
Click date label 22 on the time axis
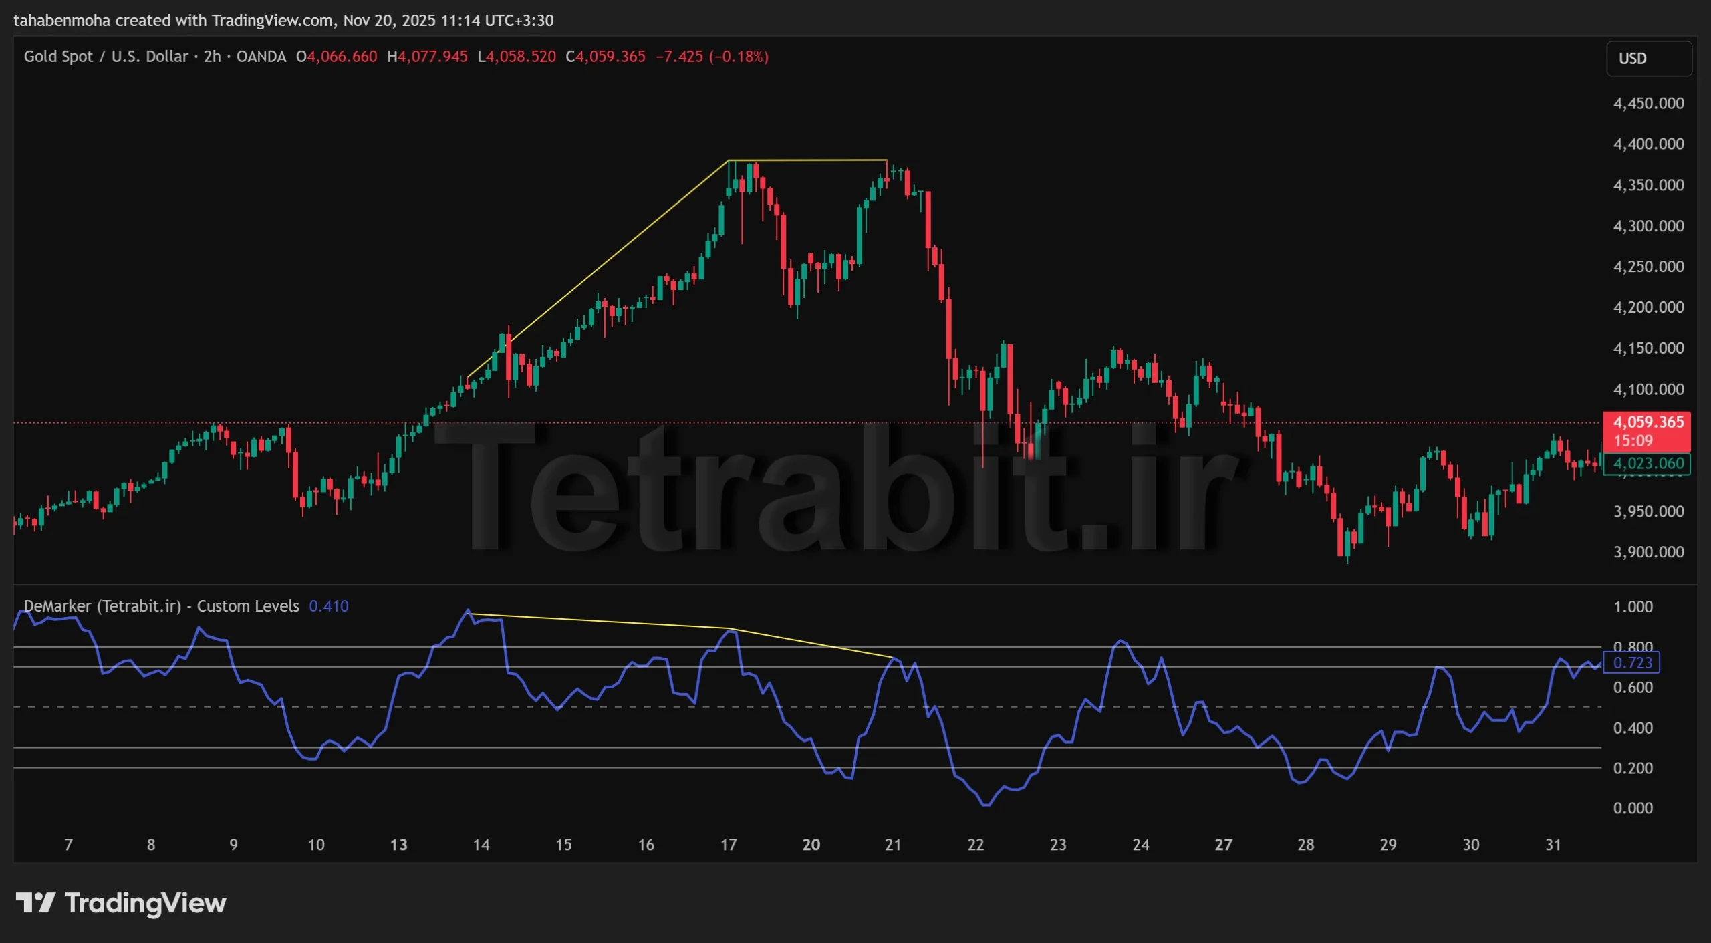(976, 845)
